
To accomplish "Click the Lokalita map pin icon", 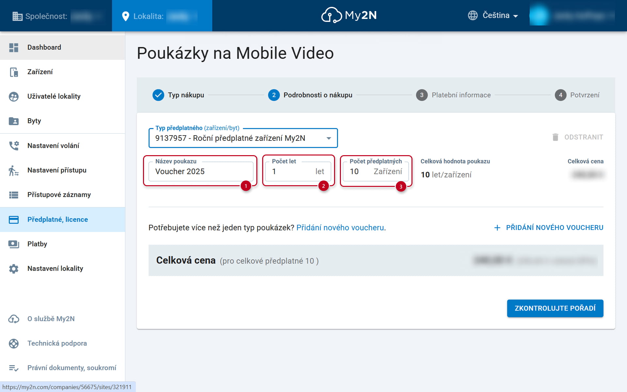I will pos(125,16).
